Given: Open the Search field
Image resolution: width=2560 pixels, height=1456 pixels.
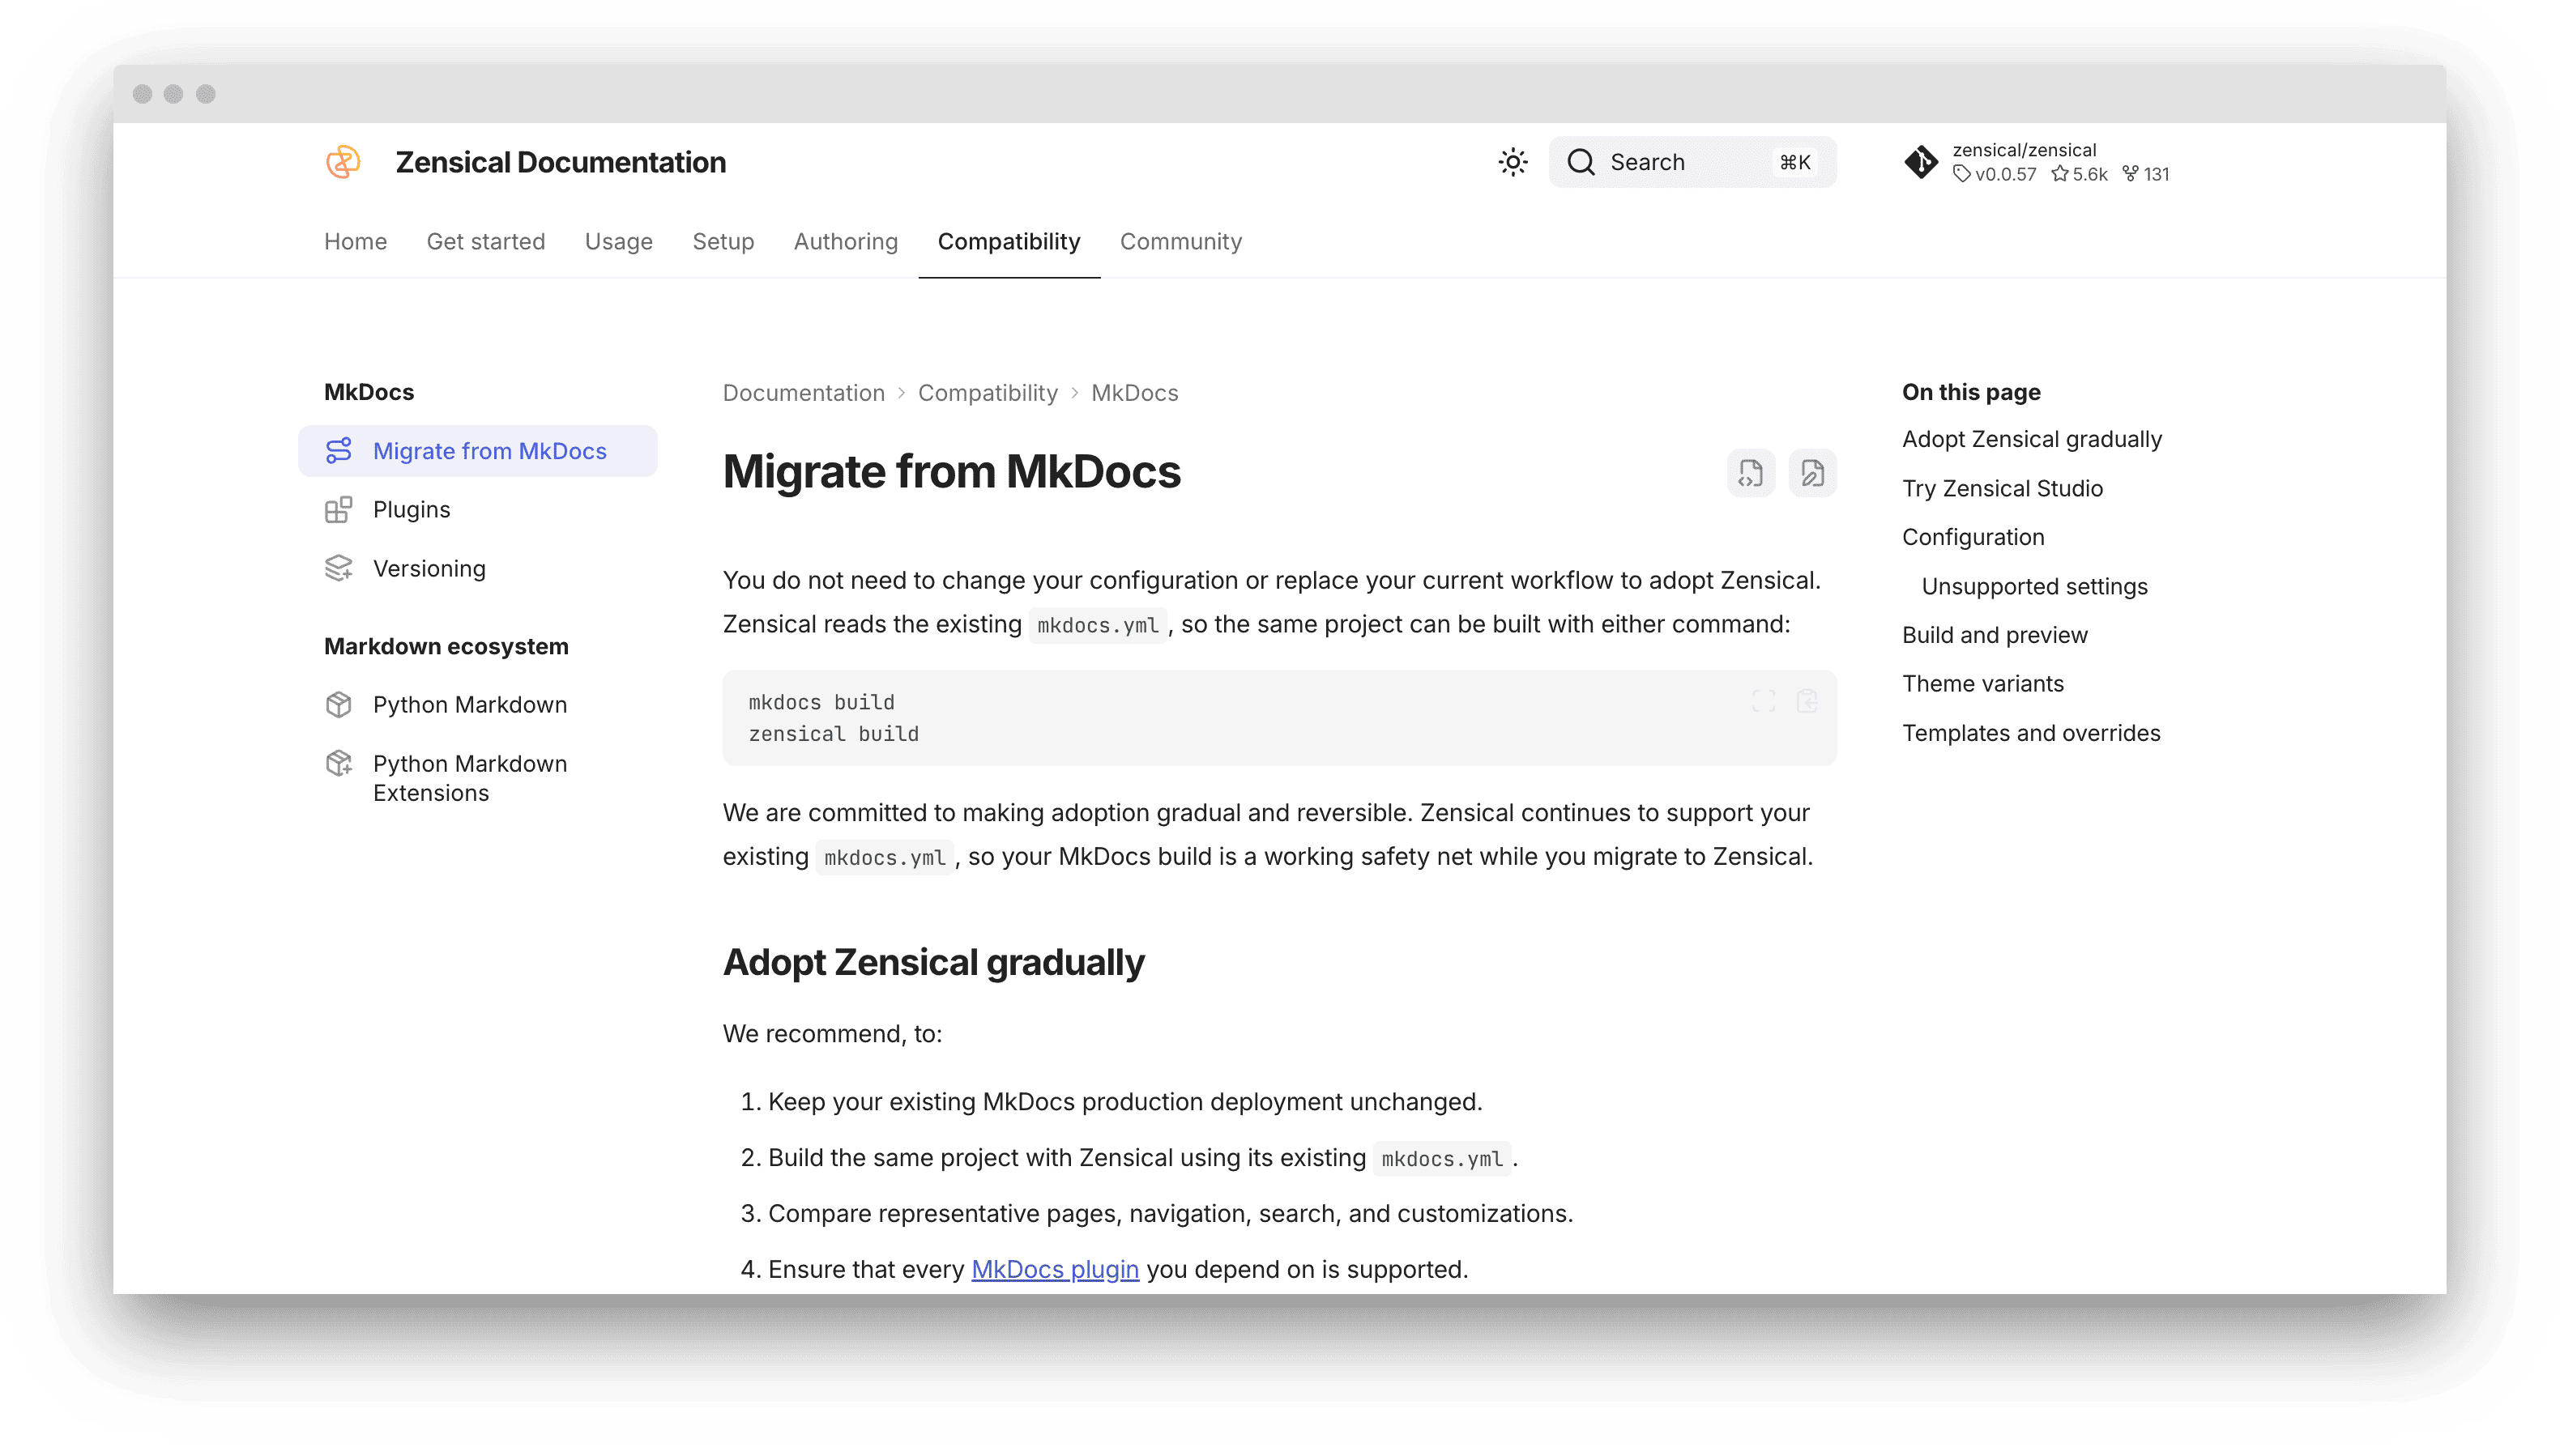Looking at the screenshot, I should [x=1692, y=162].
